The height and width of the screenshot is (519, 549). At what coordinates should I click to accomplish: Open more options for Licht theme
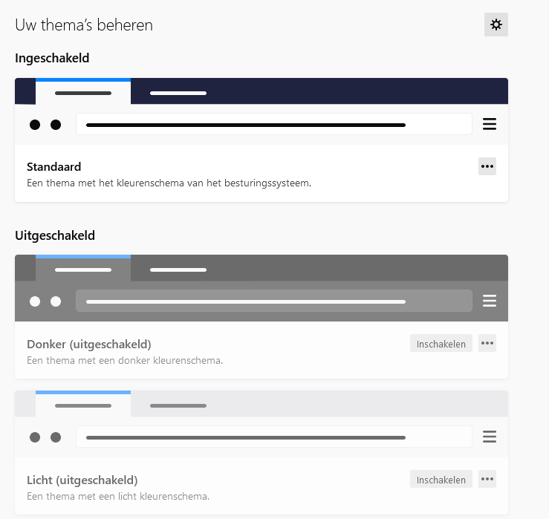pos(487,479)
